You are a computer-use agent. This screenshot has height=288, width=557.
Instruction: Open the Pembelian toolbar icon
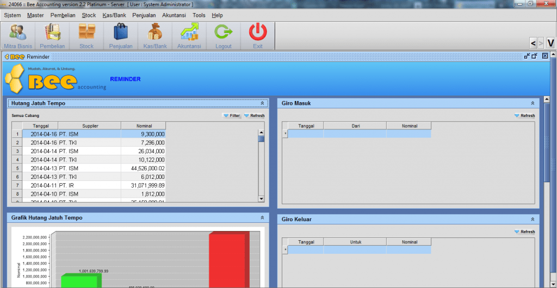[x=52, y=36]
